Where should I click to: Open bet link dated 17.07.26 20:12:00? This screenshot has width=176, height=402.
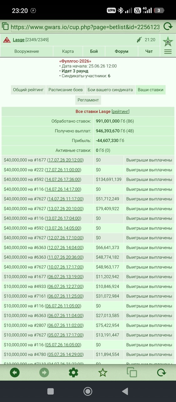(x=65, y=160)
